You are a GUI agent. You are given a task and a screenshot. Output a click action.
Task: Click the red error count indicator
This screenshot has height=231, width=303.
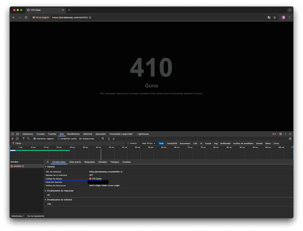pyautogui.click(x=274, y=134)
